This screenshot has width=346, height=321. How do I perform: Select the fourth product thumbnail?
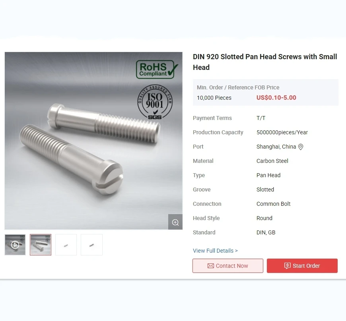91,245
